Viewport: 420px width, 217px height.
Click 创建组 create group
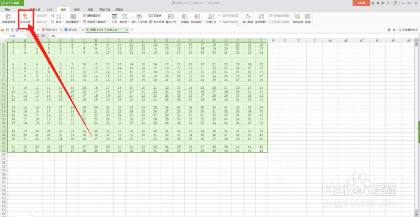pyautogui.click(x=185, y=19)
